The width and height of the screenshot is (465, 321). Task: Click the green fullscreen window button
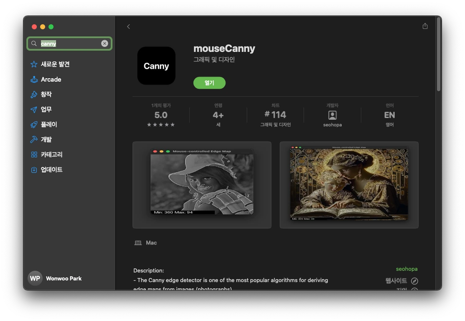click(51, 27)
